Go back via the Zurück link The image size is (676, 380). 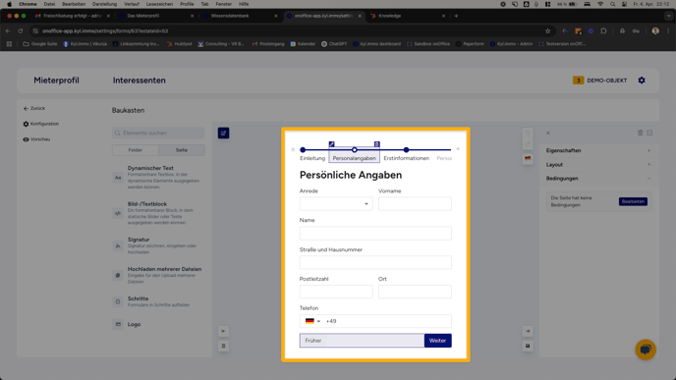click(34, 109)
